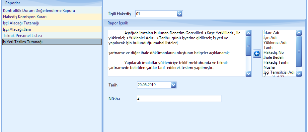The image size is (308, 132).
Task: Click the Nüsha input field
Action: tap(179, 99)
